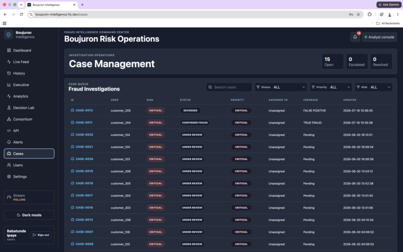Expand the Status ALL dropdown
Image resolution: width=403 pixels, height=252 pixels.
(280, 87)
